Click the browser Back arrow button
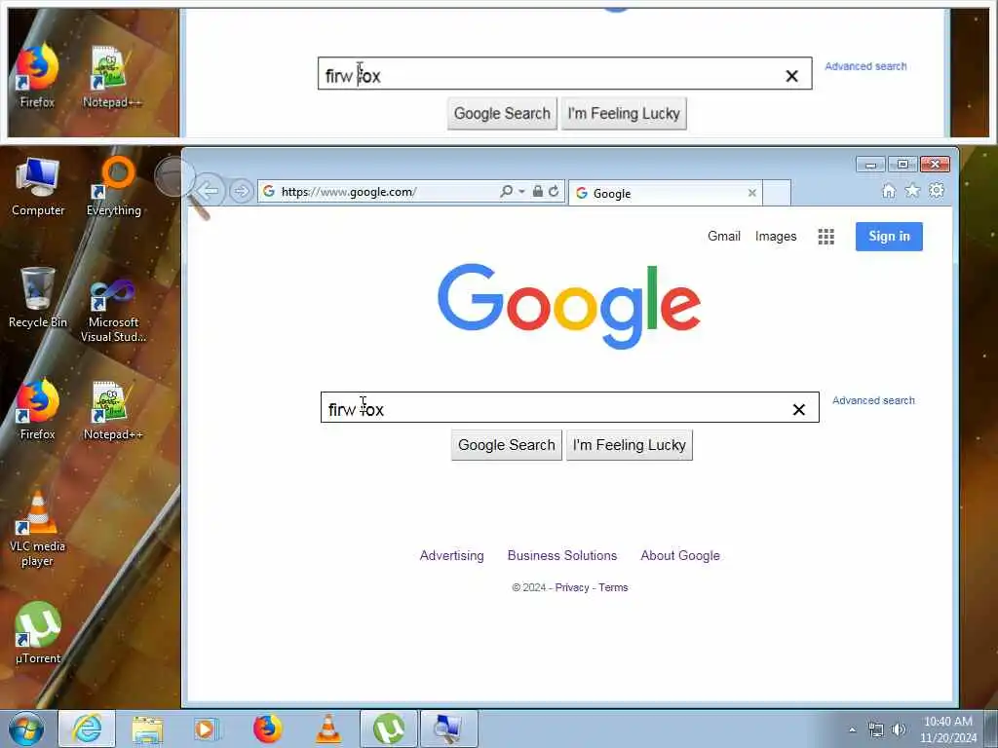This screenshot has width=998, height=748. coord(209,190)
